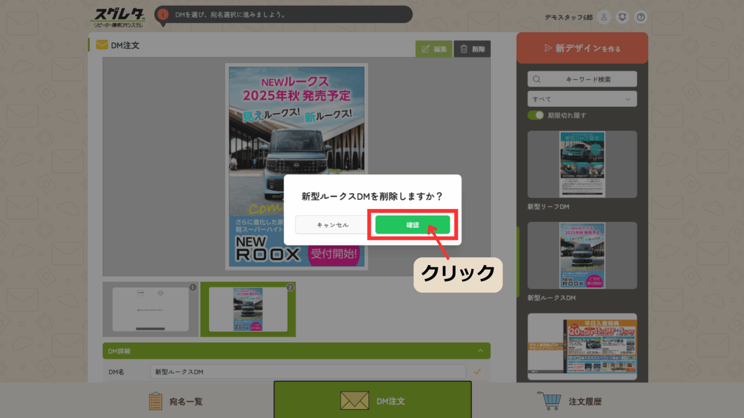Open the help question mark icon
Image resolution: width=744 pixels, height=418 pixels.
(641, 17)
